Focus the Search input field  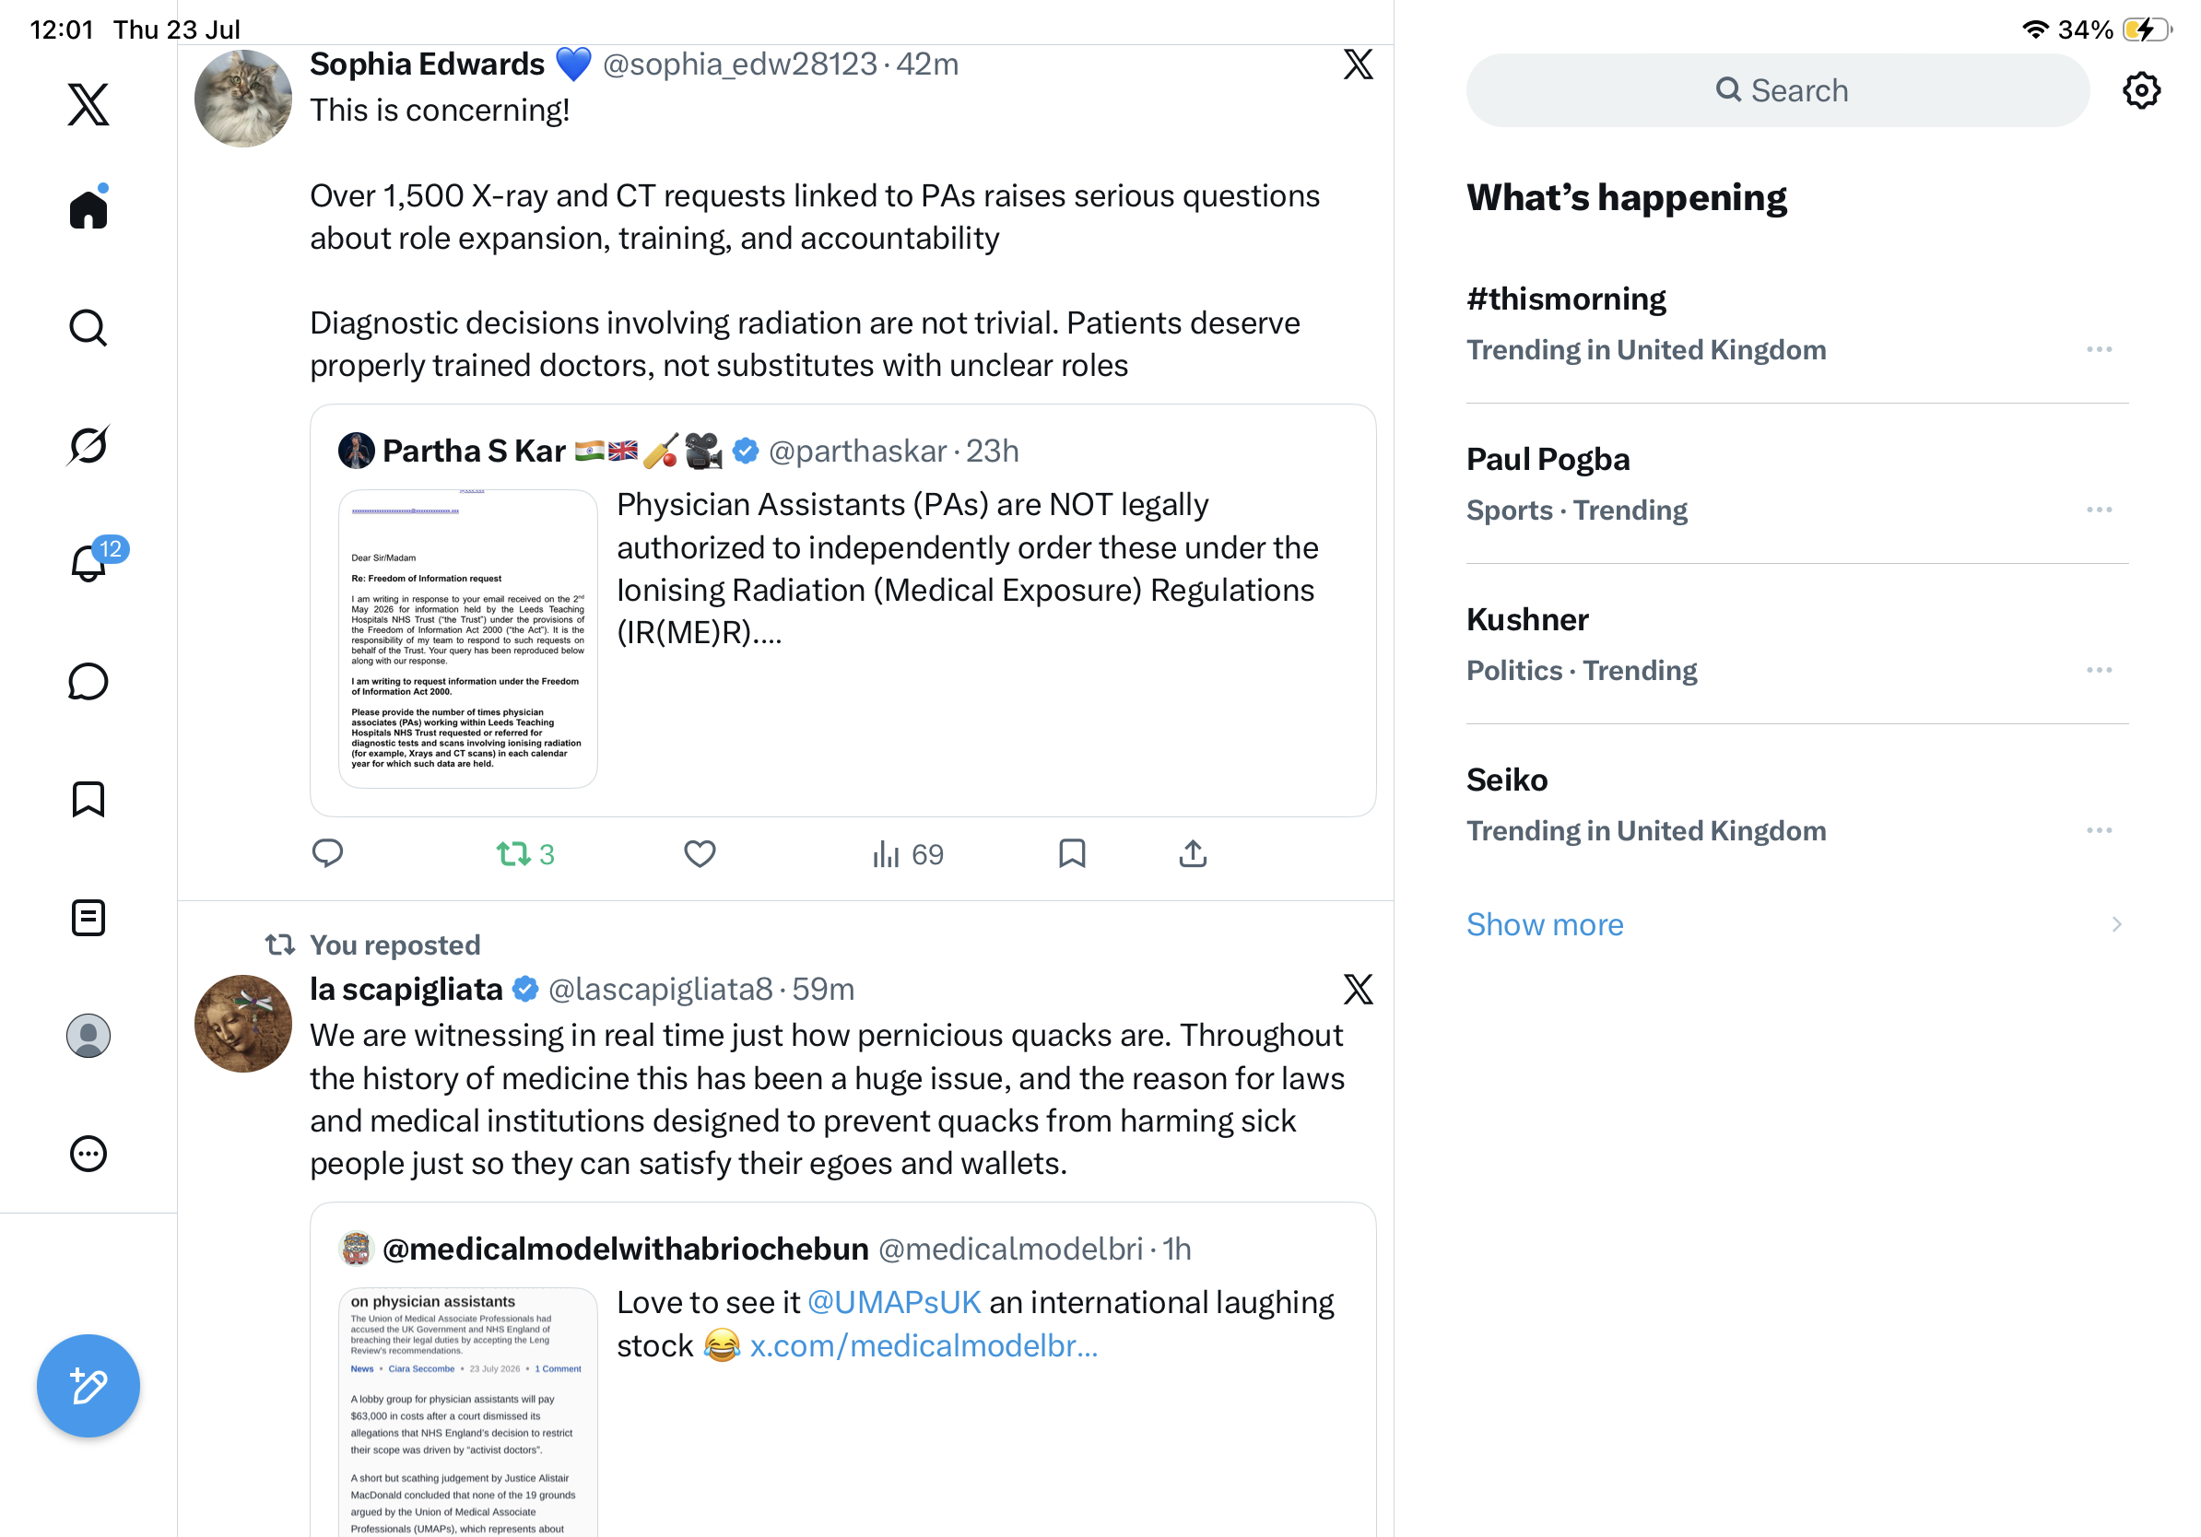(1776, 90)
